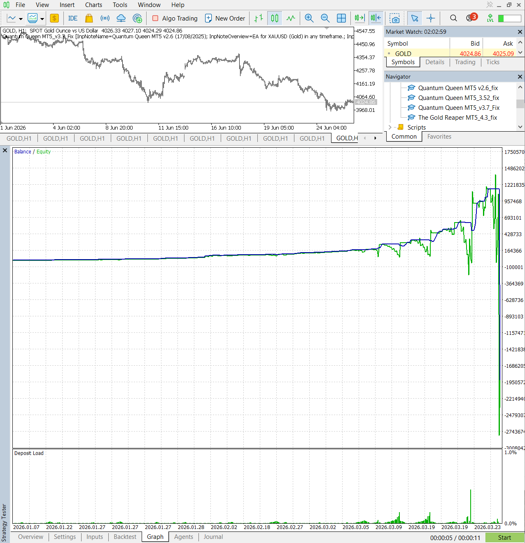Screen dimensions: 525x543
Task: Open the Insert menu
Action: (x=67, y=5)
